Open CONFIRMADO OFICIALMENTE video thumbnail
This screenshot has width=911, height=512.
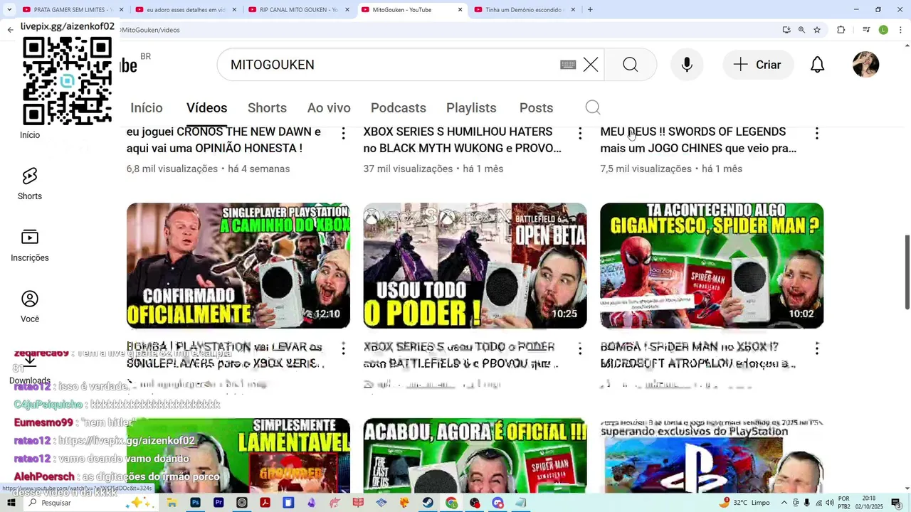point(238,266)
